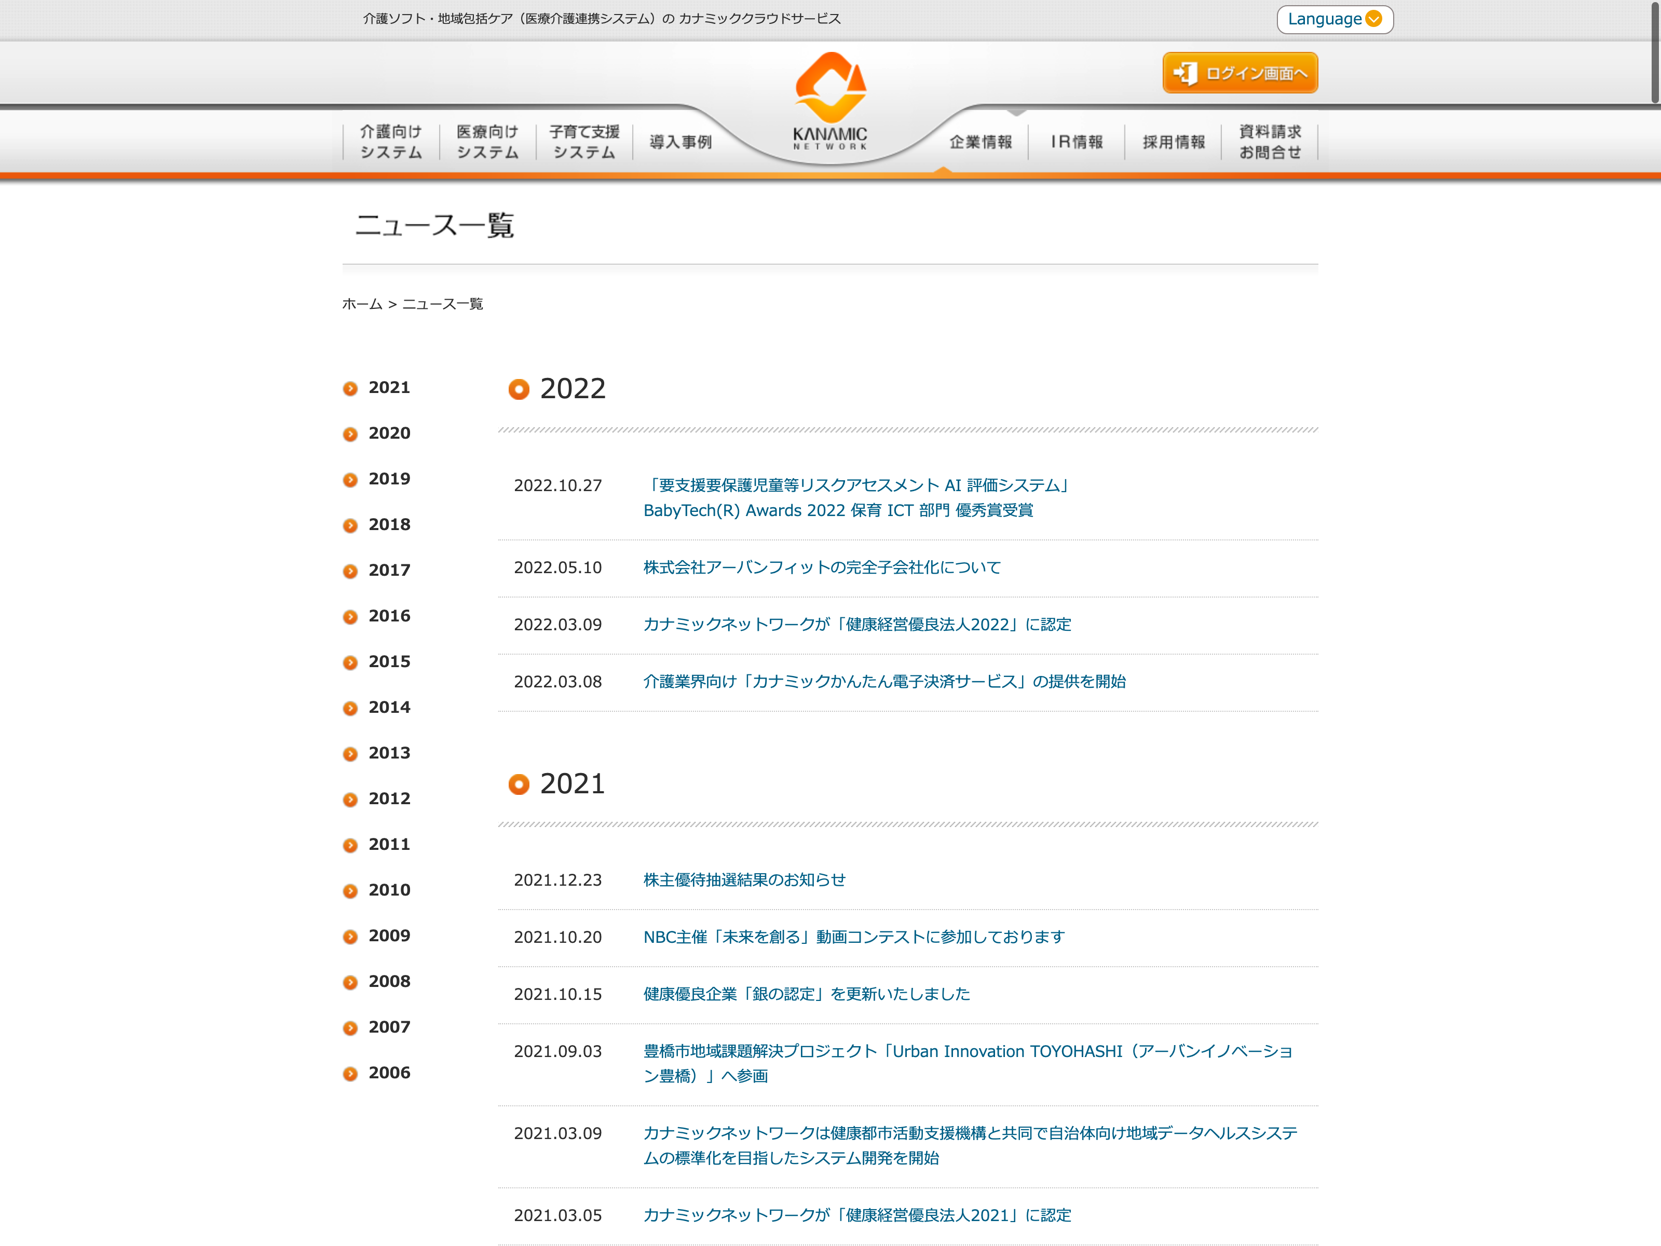The height and width of the screenshot is (1246, 1661).
Task: Click the chevron inside the Language selector
Action: pyautogui.click(x=1373, y=20)
